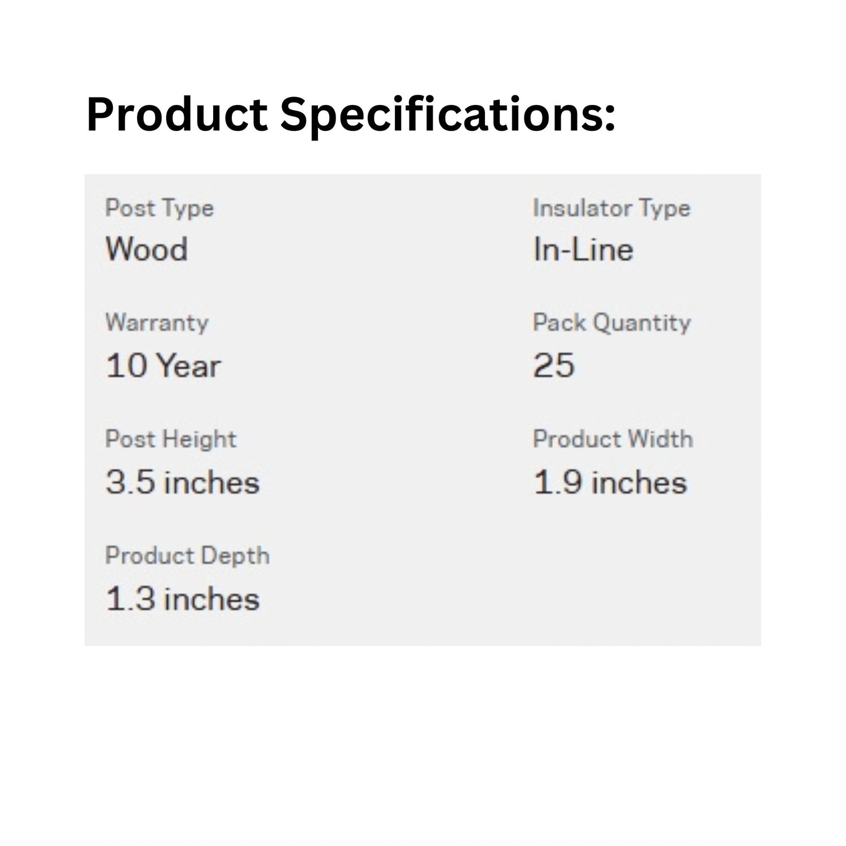Select the 1.3 inches depth value

point(183,599)
